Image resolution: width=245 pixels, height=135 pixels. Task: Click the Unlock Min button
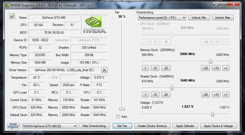coord(199,18)
